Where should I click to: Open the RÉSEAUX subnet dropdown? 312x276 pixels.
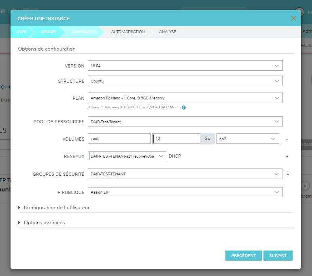(x=127, y=156)
